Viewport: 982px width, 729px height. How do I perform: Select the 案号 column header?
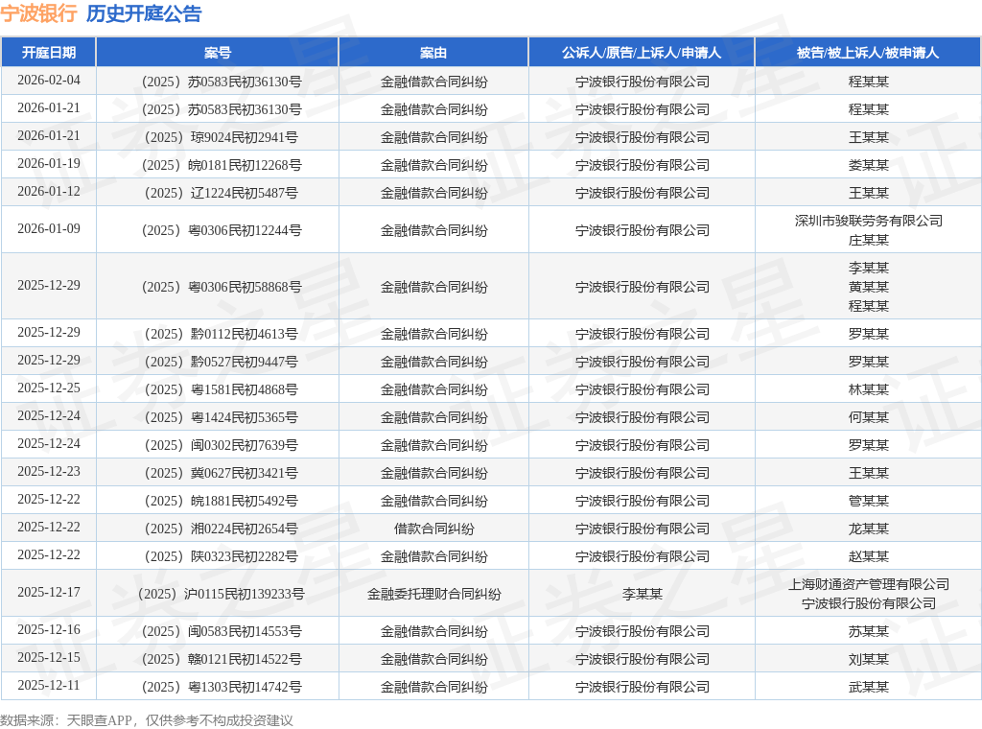(218, 53)
